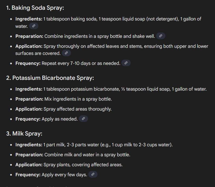Viewport: 215px width, 187px height.
Task: Open the source link after baking soda ingredients
Action: 34,26
